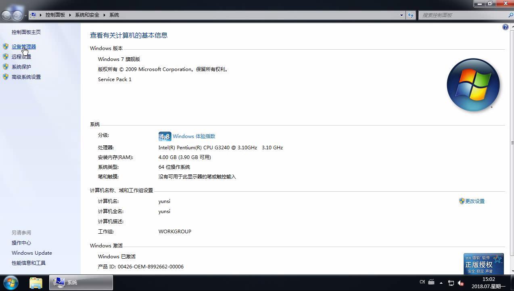Click the Forward navigation arrow button
This screenshot has width=514, height=291.
(17, 15)
